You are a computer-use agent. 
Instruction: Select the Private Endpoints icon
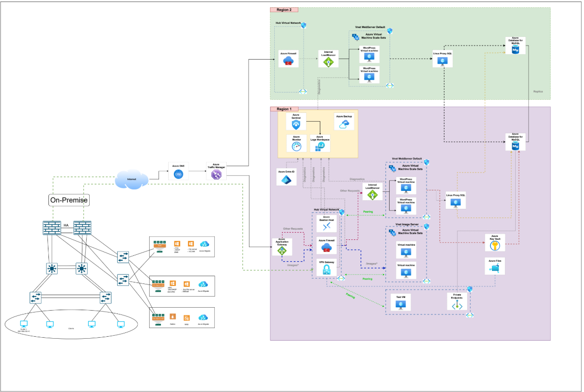click(x=458, y=305)
